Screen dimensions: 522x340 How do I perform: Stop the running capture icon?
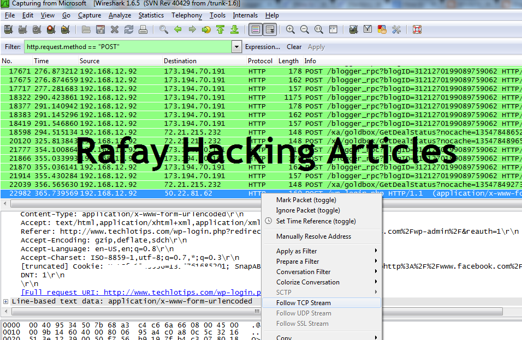[x=51, y=29]
